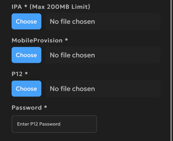This screenshot has width=173, height=141.
Task: Click the 'MobileProvision *' label
Action: click(x=40, y=40)
